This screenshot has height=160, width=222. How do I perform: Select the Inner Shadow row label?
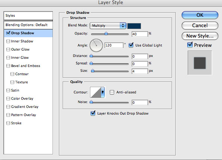tap(22, 41)
